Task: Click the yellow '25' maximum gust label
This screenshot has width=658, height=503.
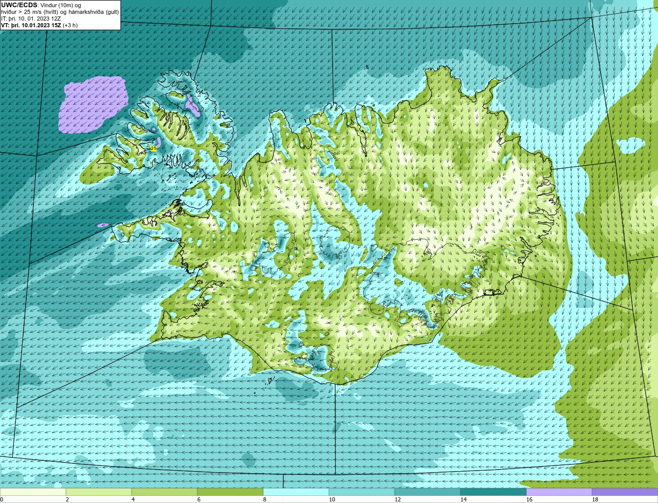Action: pos(153,148)
